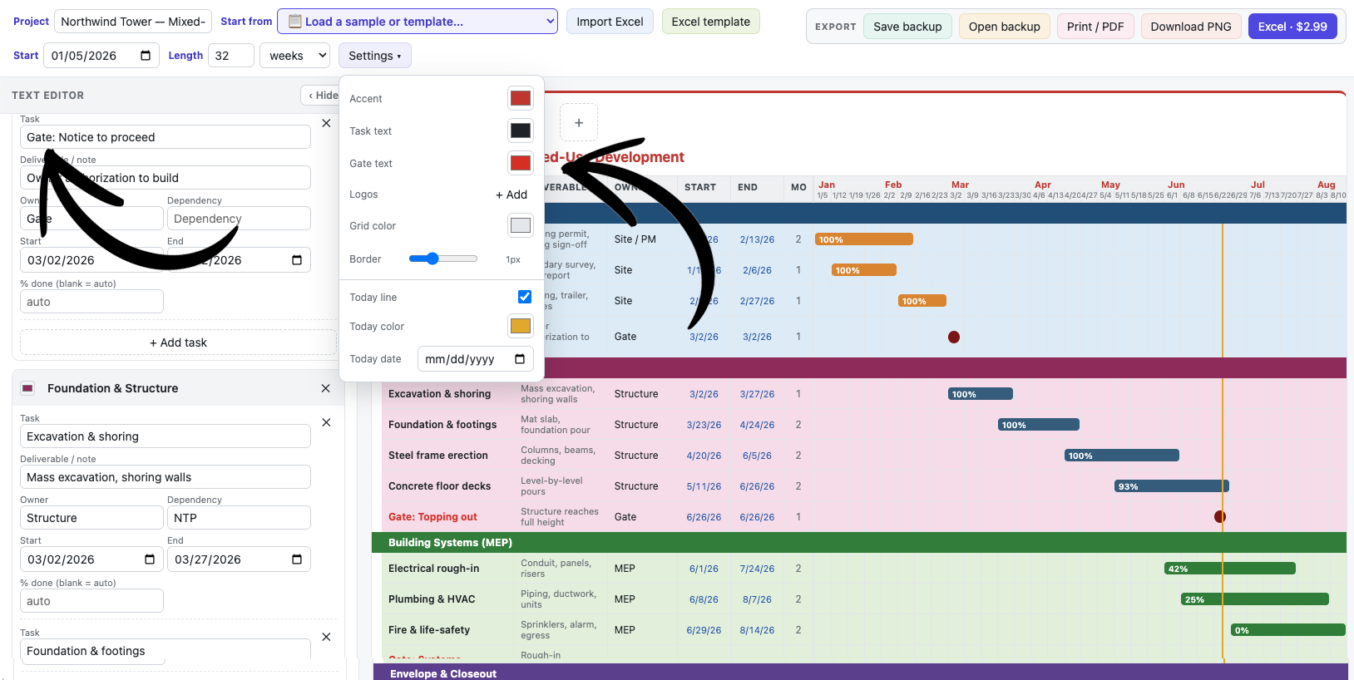Click the Plumbing & HVAC end date 8/7/26

point(757,599)
